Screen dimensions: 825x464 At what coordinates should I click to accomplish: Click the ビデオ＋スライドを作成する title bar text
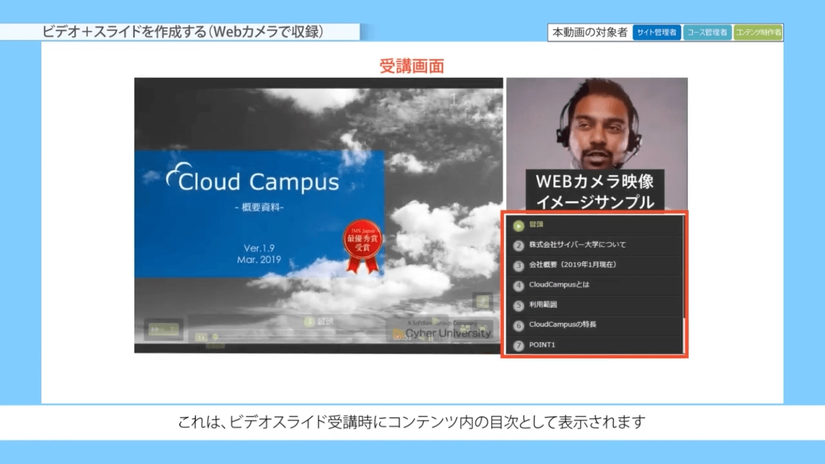[x=183, y=32]
